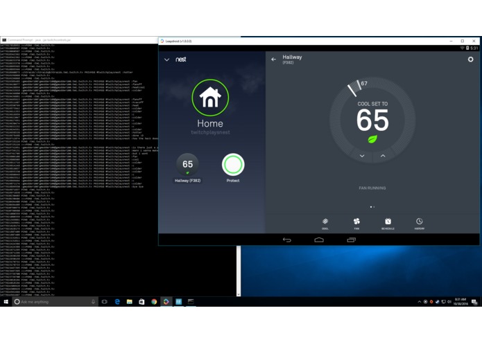This screenshot has width=482, height=342.
Task: Tap the Android home navigation button
Action: point(319,240)
